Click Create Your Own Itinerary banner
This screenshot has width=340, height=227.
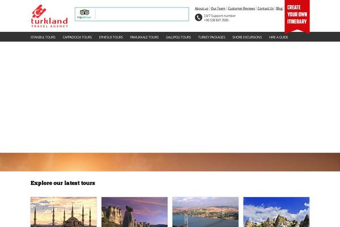[297, 16]
